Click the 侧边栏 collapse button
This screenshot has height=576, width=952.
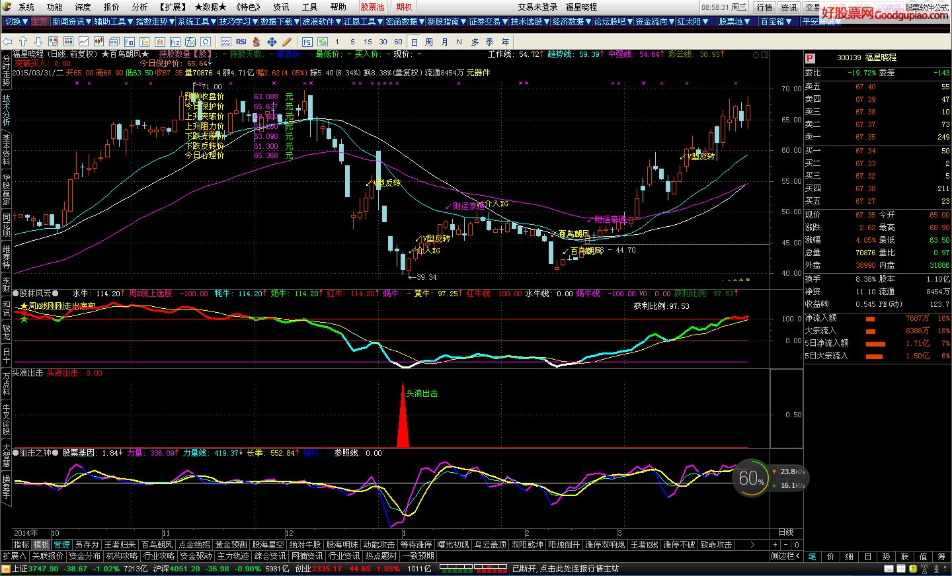click(x=787, y=556)
